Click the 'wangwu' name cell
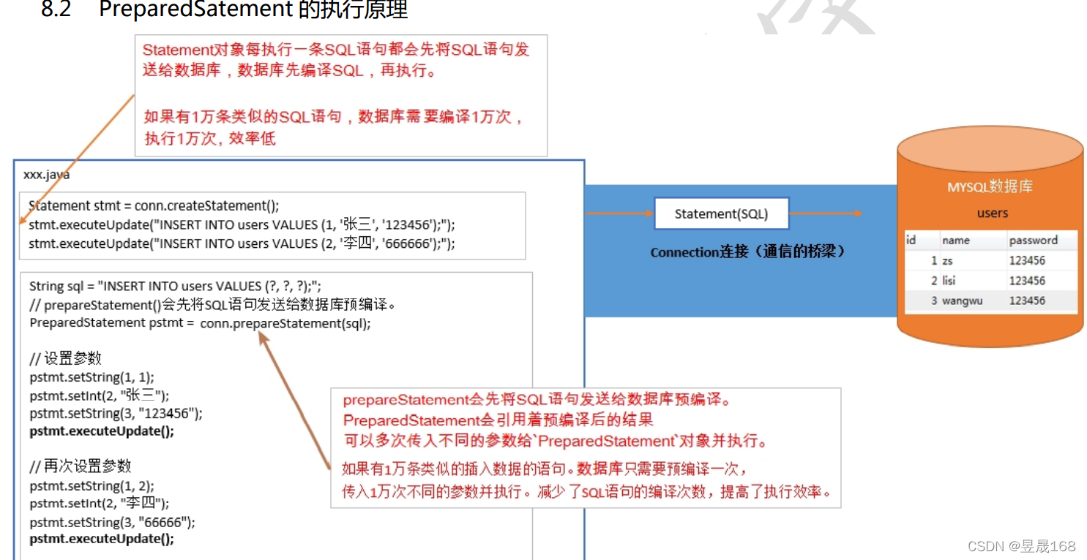This screenshot has height=560, width=1087. [962, 300]
